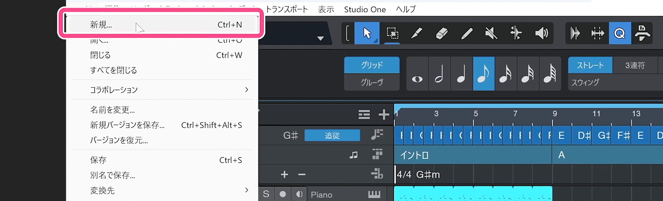
Task: Toggle Solo on the Piano track
Action: pos(266,194)
